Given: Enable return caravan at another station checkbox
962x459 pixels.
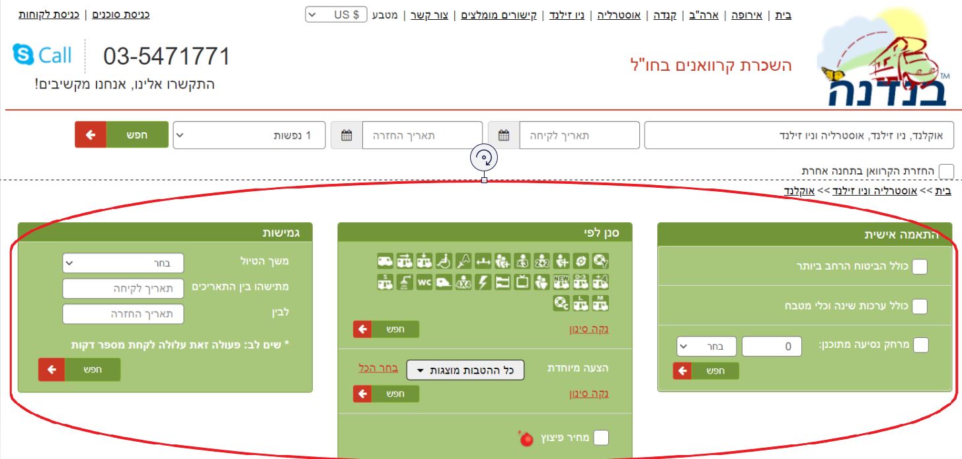Looking at the screenshot, I should coord(947,171).
